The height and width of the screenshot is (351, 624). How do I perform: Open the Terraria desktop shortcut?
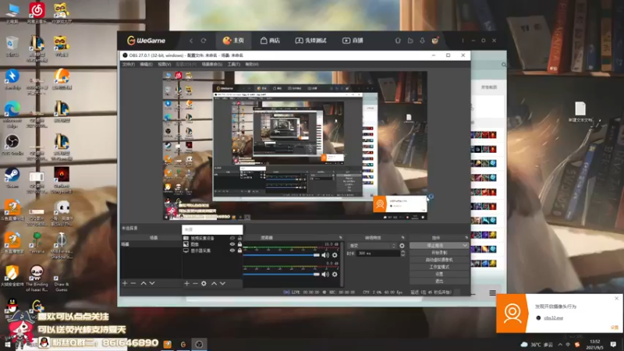(37, 243)
